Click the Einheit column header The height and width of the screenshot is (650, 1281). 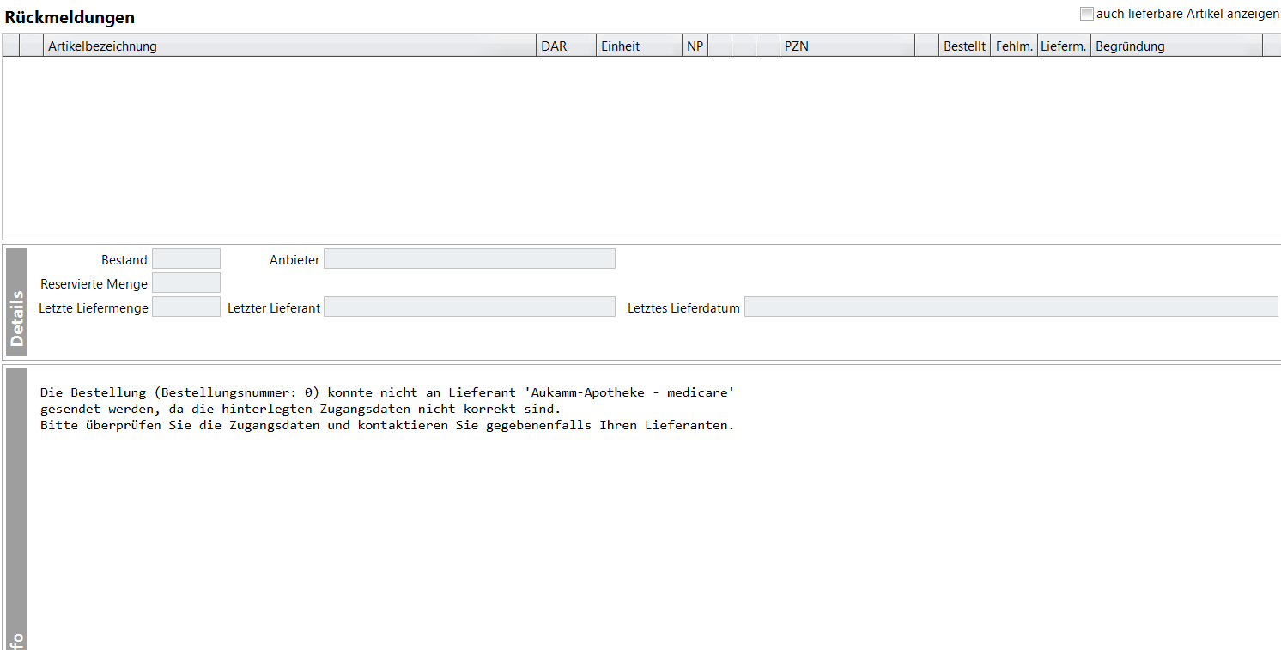click(x=638, y=46)
